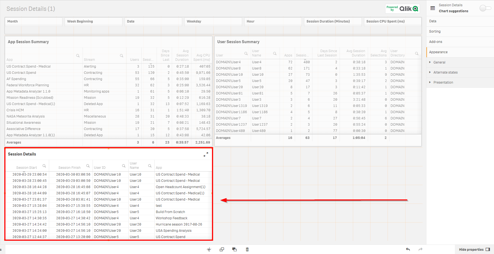Click the Session Duration (Minutes) filter
This screenshot has height=254, width=494.
point(332,21)
